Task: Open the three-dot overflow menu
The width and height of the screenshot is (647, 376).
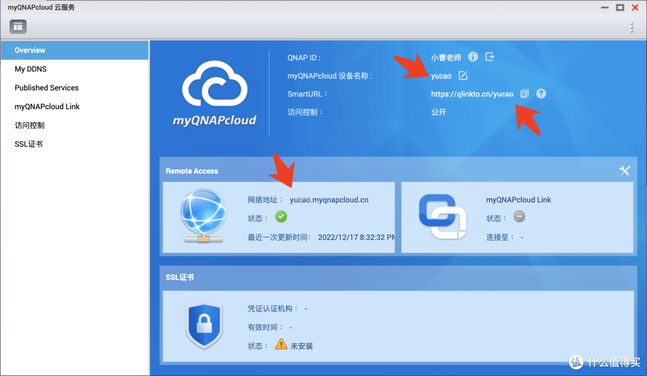Action: point(632,28)
